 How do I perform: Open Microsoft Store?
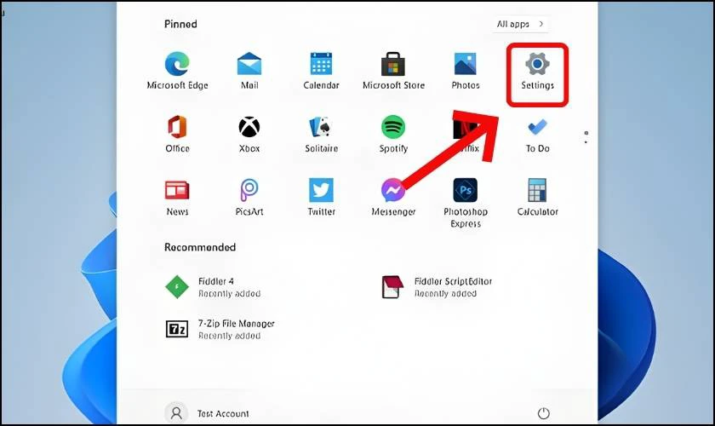[393, 71]
